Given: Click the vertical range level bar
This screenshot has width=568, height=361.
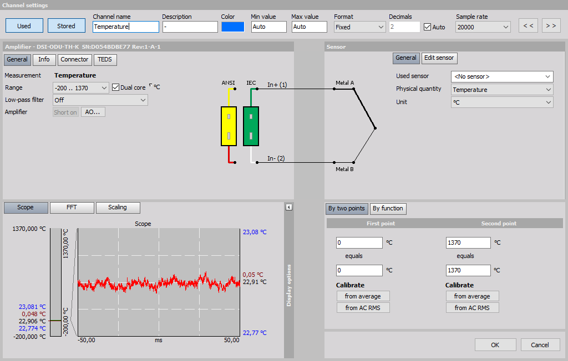Looking at the screenshot, I should (55, 282).
